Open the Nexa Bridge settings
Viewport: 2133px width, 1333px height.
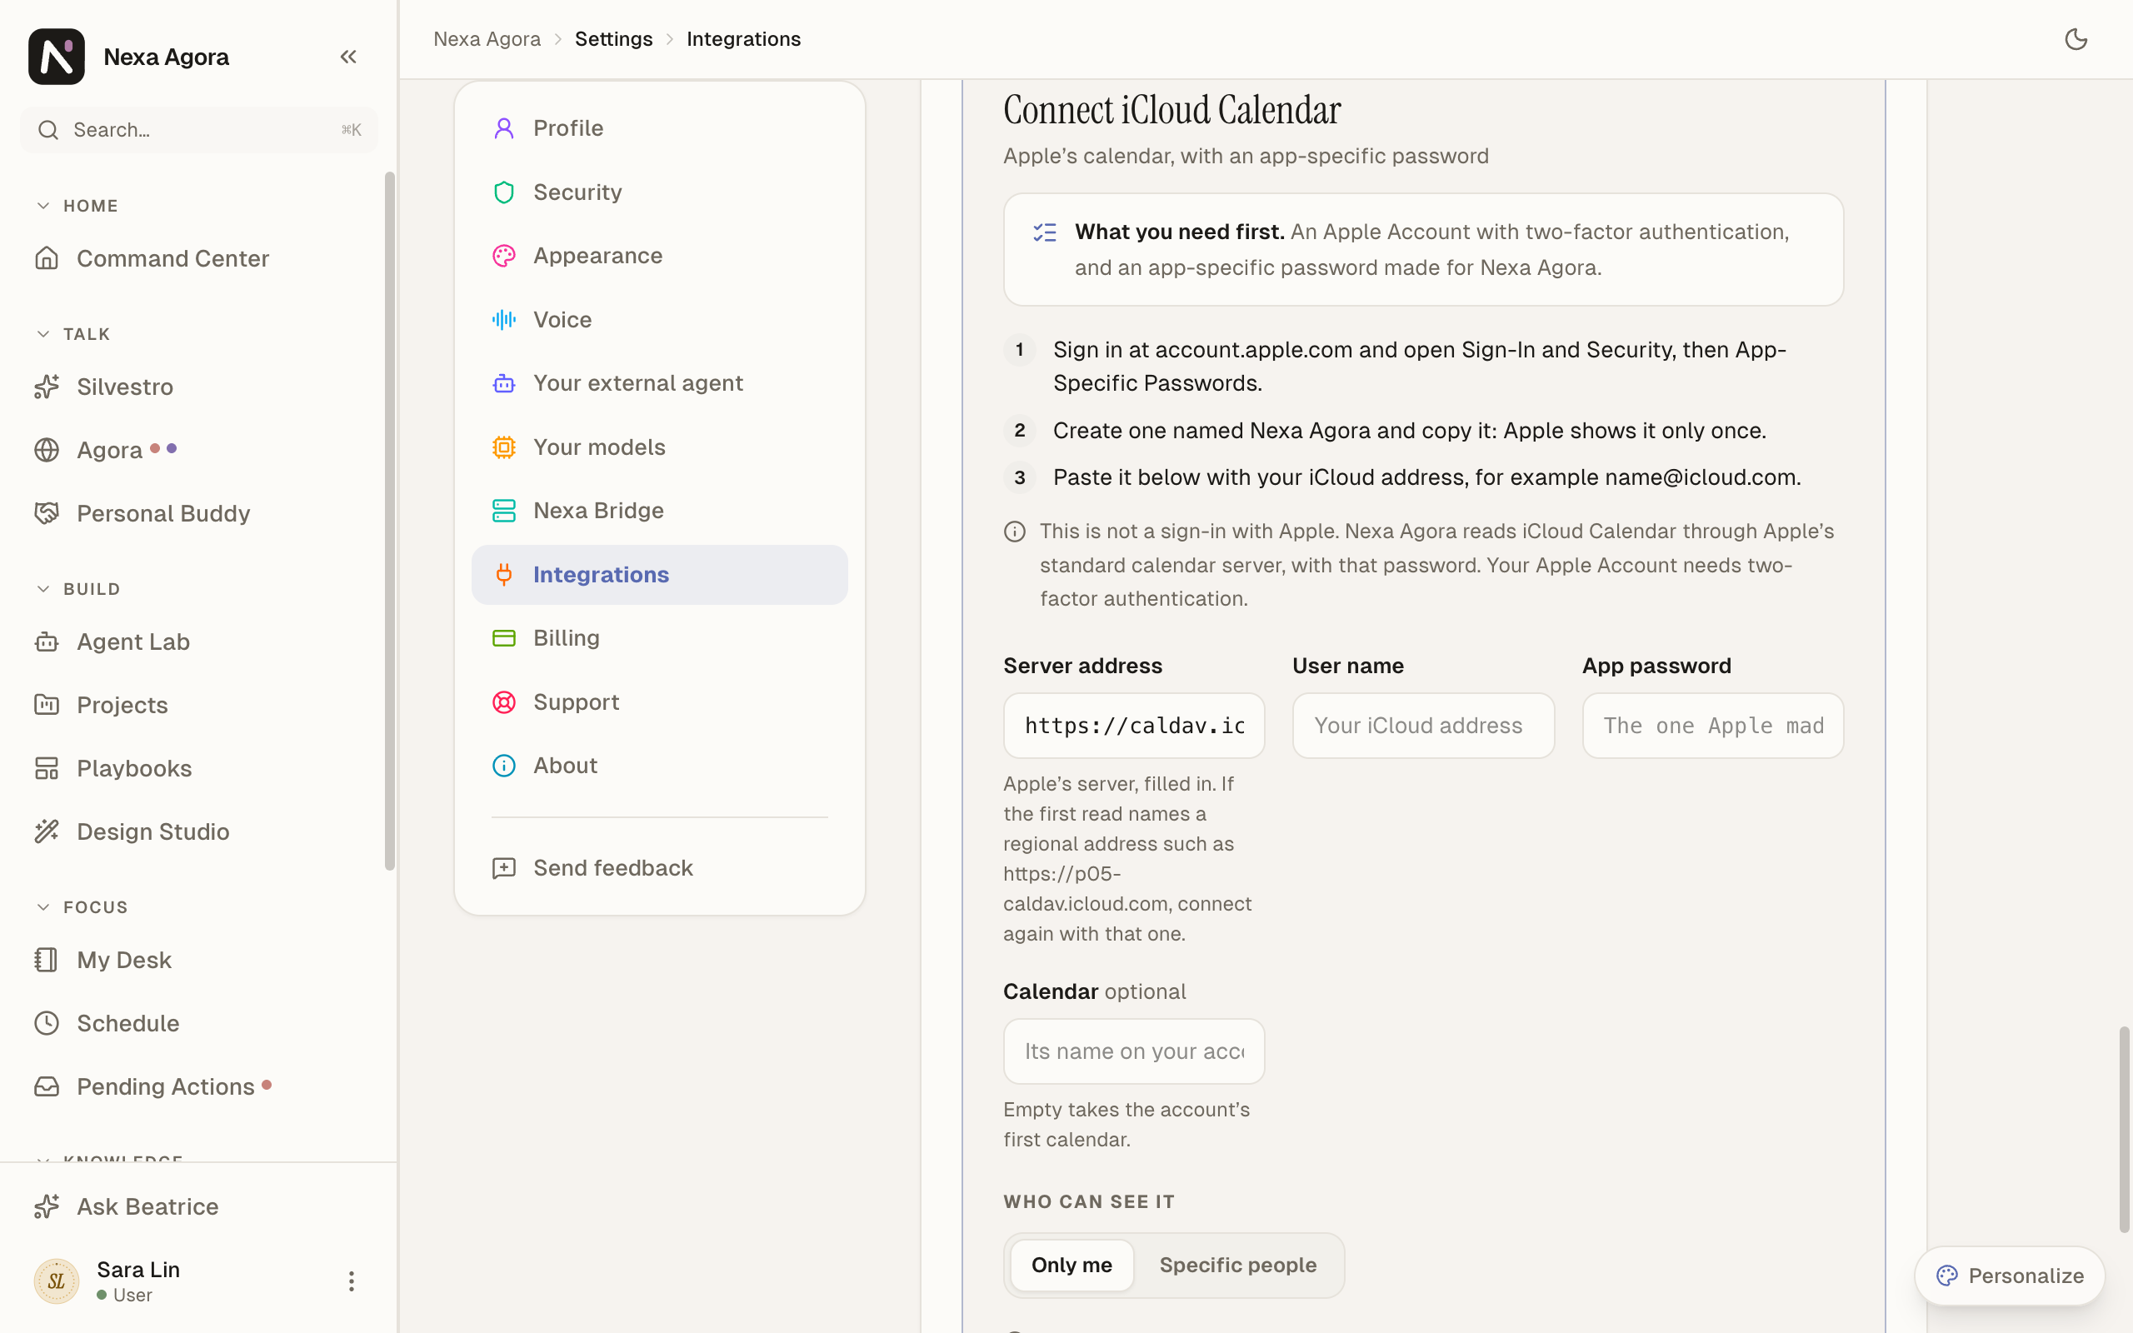click(659, 511)
